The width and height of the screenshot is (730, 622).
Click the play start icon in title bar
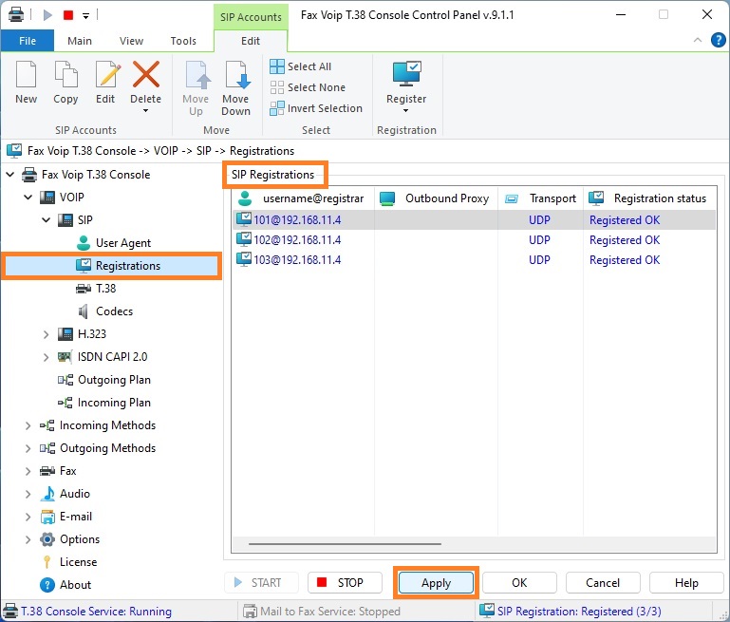[x=47, y=15]
